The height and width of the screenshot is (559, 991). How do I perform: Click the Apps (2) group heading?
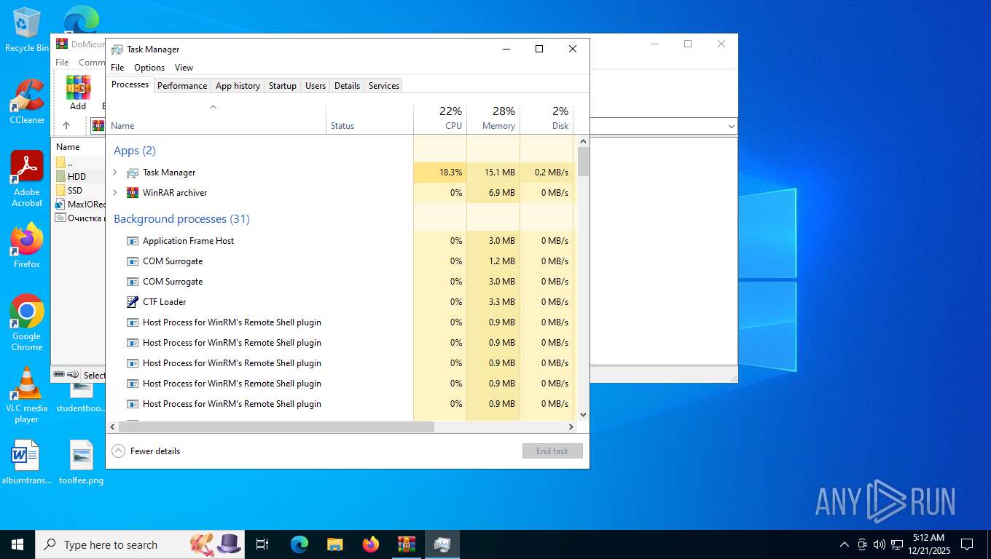click(x=135, y=151)
